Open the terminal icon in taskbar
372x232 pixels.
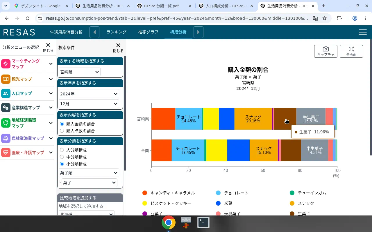(x=203, y=222)
